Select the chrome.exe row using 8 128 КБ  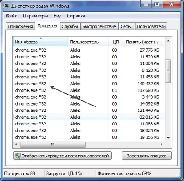coord(89,70)
